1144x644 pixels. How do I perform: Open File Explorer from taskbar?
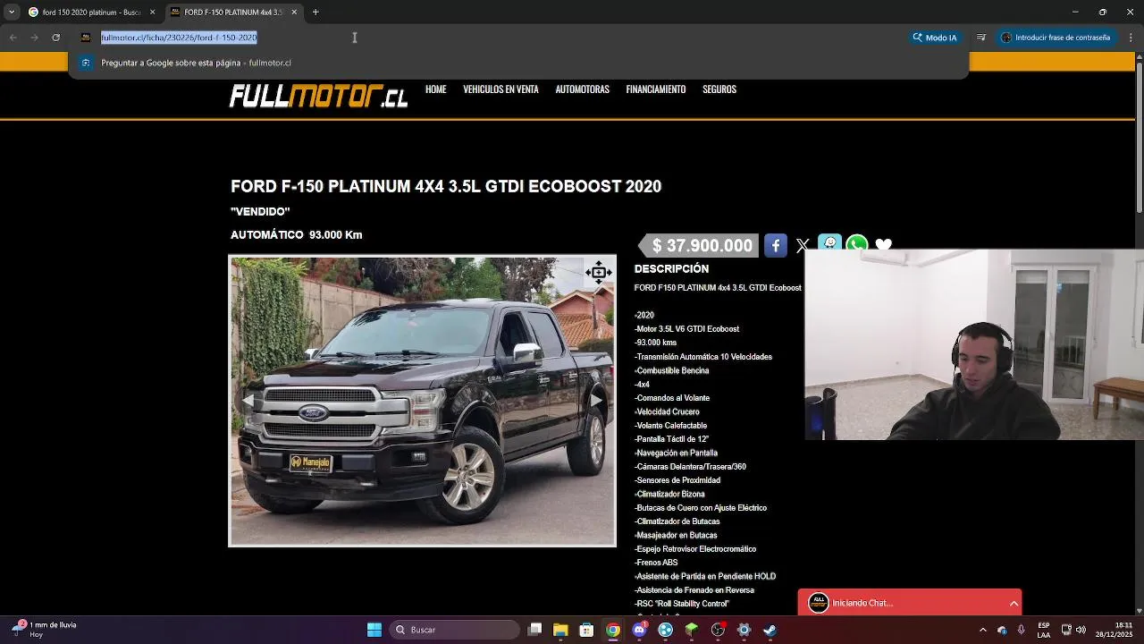560,630
